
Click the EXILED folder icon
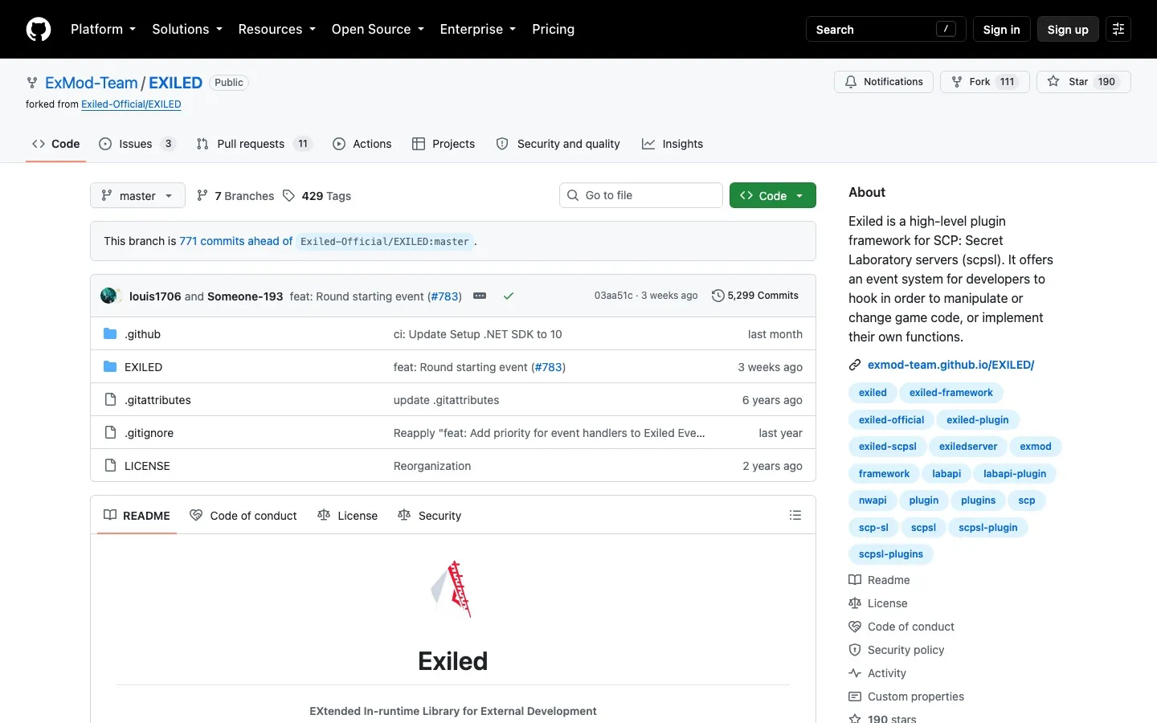110,366
